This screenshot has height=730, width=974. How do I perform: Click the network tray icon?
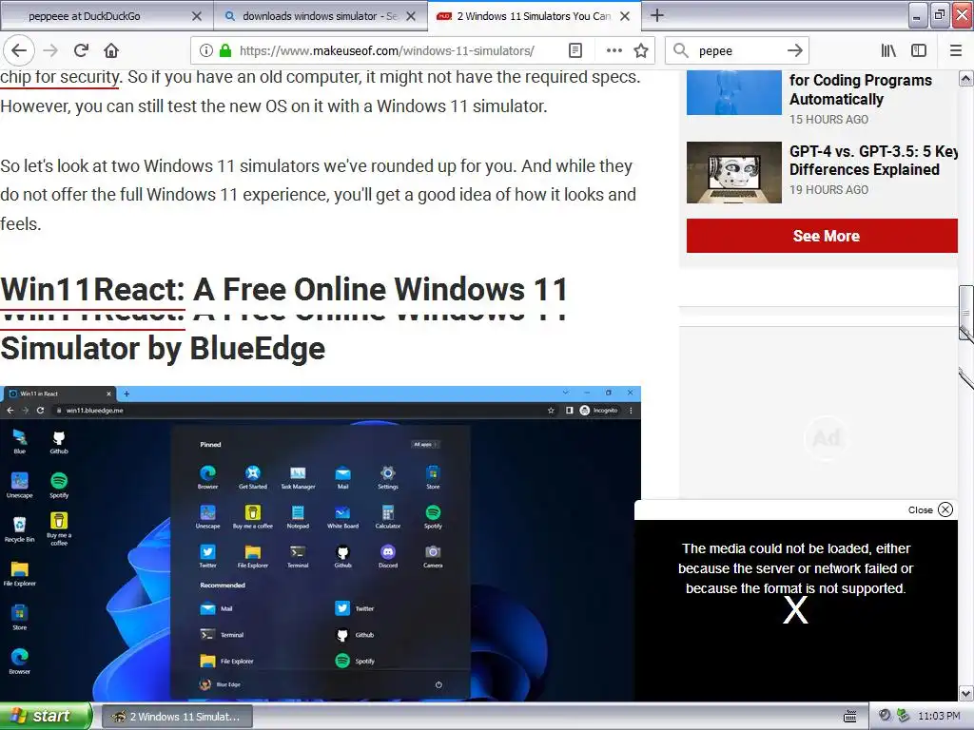(x=904, y=716)
